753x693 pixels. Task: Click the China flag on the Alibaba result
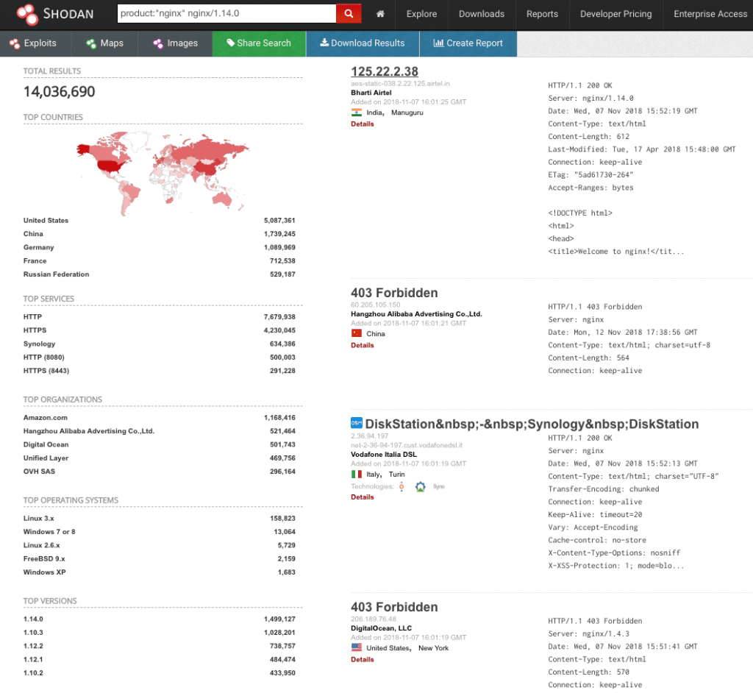coord(357,333)
